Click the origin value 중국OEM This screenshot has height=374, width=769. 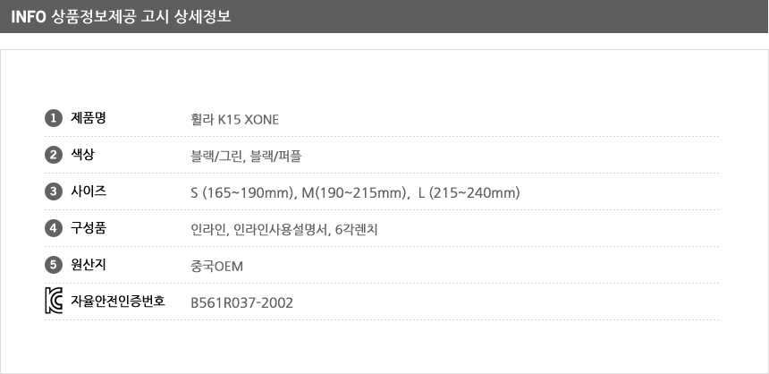(x=216, y=267)
